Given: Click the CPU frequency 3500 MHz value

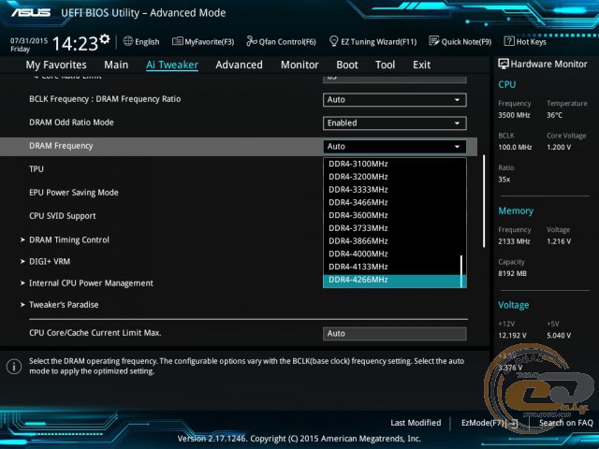Looking at the screenshot, I should click(x=514, y=115).
